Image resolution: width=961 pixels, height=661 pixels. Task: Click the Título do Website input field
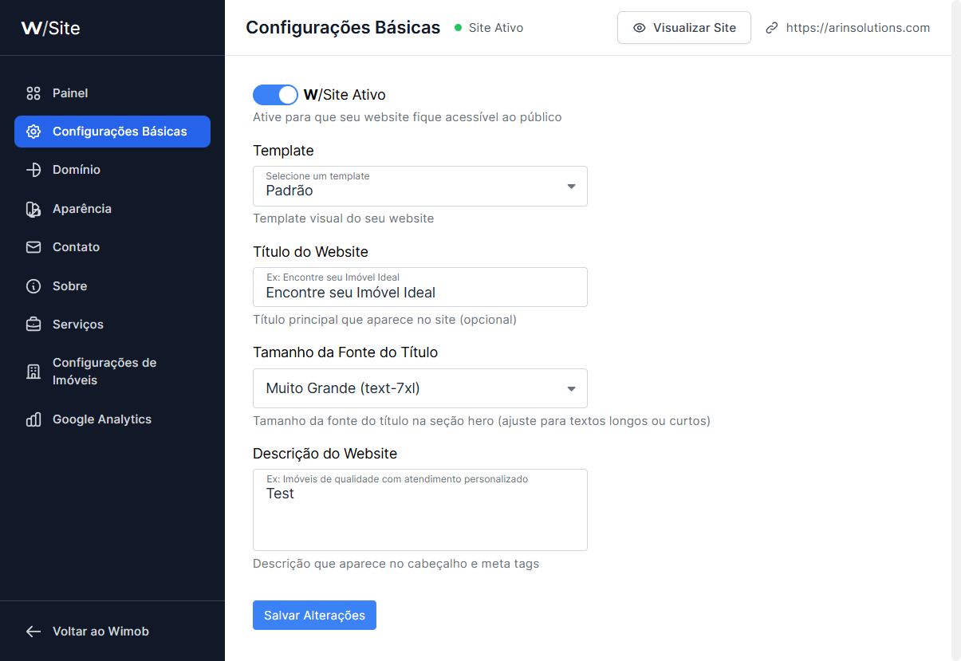point(420,287)
